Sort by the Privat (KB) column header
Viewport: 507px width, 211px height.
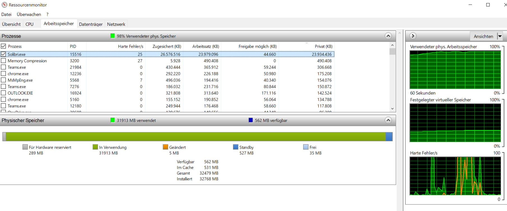click(x=307, y=46)
